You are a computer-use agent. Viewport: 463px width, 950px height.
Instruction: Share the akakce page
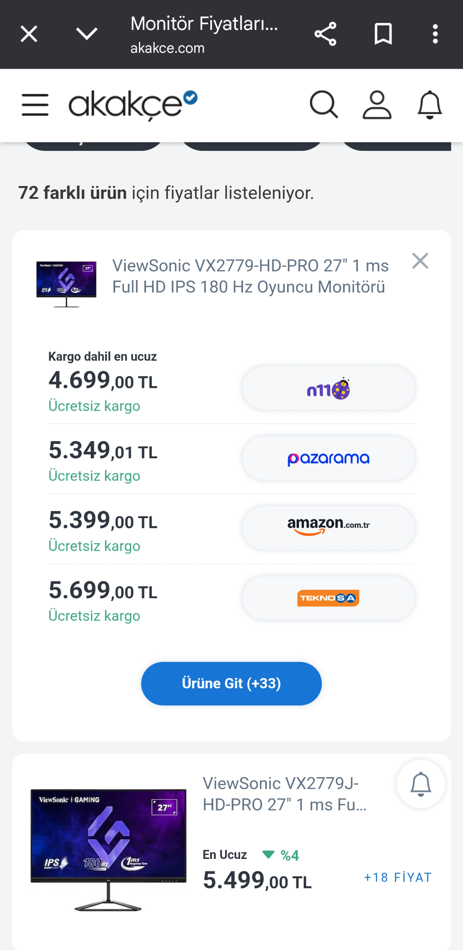(325, 34)
